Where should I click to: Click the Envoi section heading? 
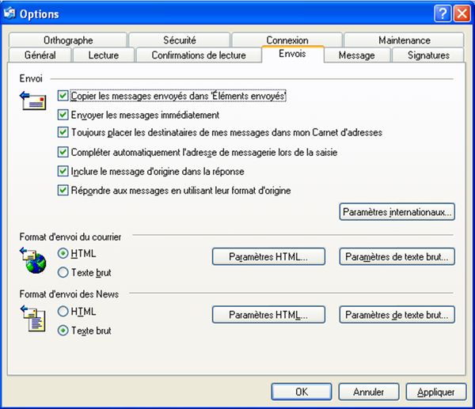31,78
